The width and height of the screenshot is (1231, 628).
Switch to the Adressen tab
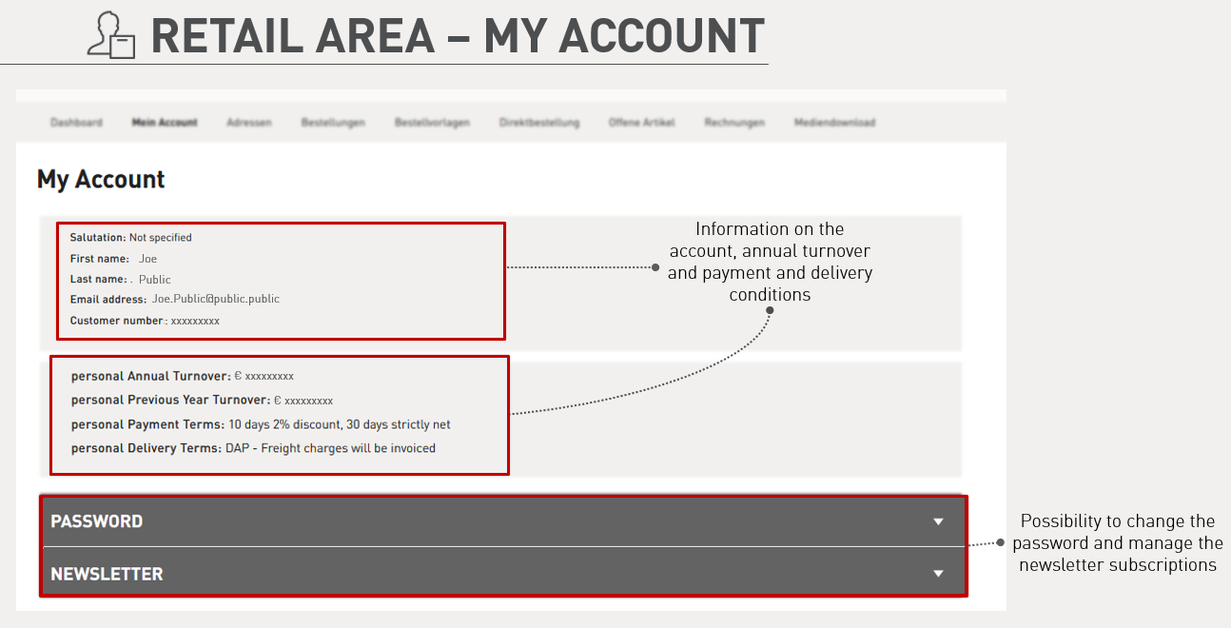tap(249, 123)
